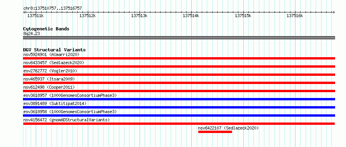Image resolution: width=346 pixels, height=147 pixels.
Task: Click the 137514k ruler tick label
Action: (x=191, y=16)
